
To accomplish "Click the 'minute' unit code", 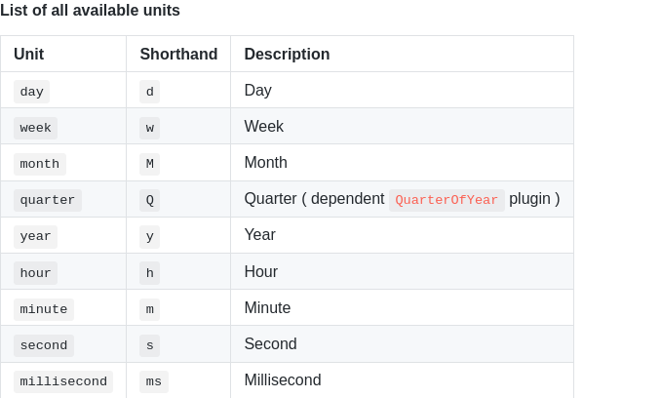I will point(44,309).
